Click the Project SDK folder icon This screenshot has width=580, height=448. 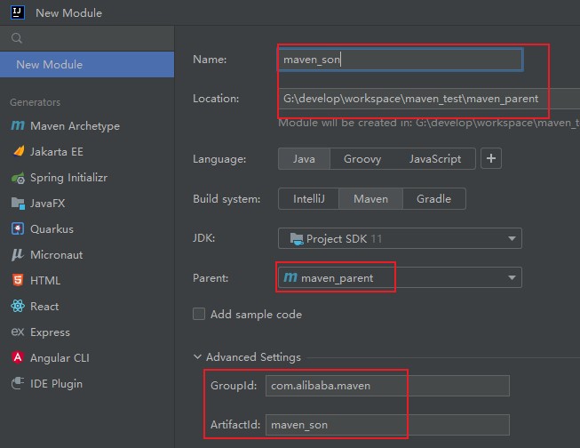[297, 238]
